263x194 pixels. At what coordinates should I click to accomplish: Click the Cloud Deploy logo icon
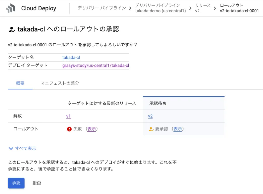pos(11,8)
